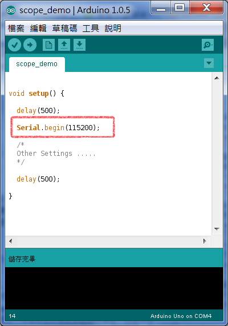This screenshot has width=228, height=326.
Task: Save sketch with down-arrow icon
Action: (x=79, y=45)
